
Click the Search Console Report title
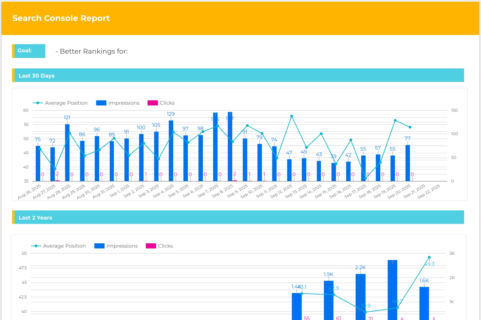tap(61, 18)
